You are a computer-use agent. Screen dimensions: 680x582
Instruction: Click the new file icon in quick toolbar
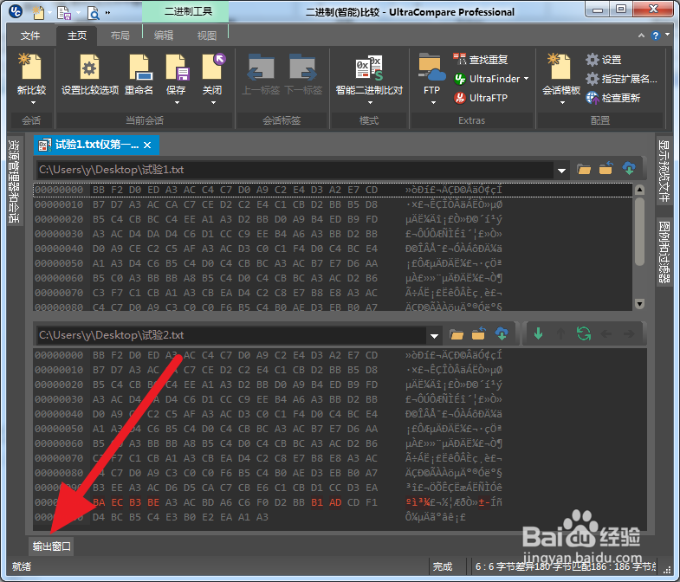click(x=38, y=13)
